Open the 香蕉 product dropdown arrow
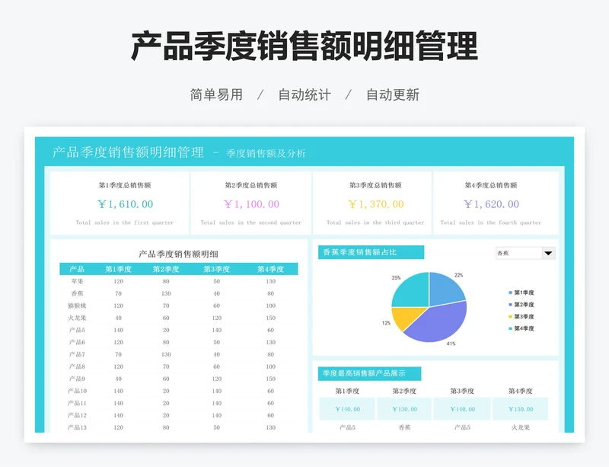This screenshot has height=467, width=609. (x=548, y=253)
